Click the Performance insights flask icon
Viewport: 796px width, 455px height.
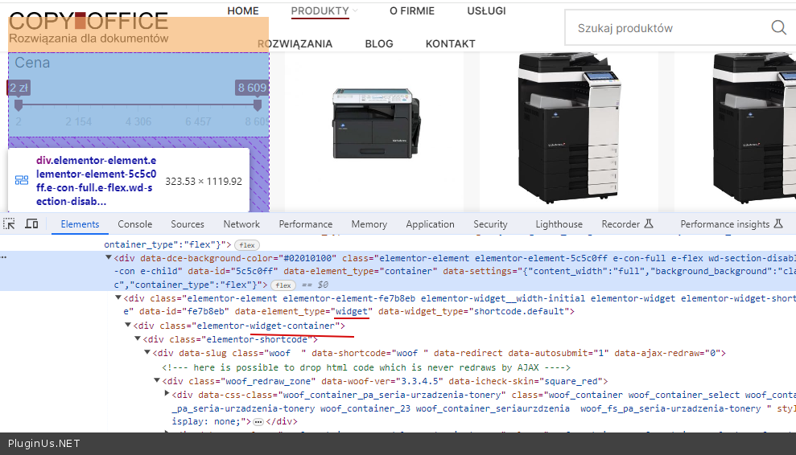point(778,224)
